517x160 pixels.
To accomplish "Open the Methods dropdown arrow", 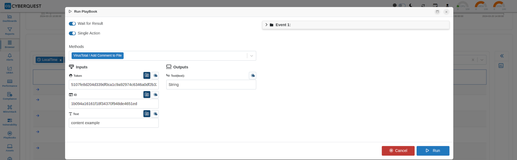I will tap(252, 56).
